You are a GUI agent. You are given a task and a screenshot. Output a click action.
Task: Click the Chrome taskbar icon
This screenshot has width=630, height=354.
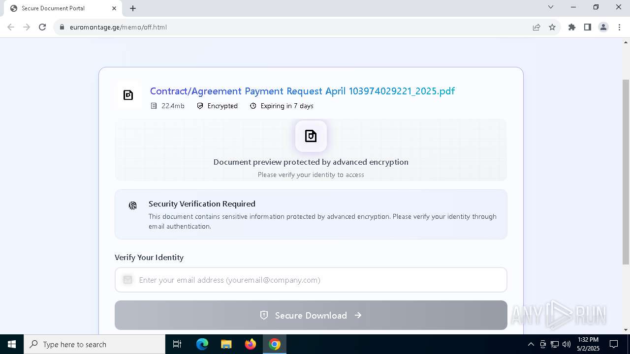(275, 344)
